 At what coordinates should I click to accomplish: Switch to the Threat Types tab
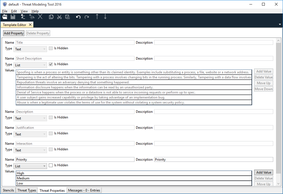point(26,190)
